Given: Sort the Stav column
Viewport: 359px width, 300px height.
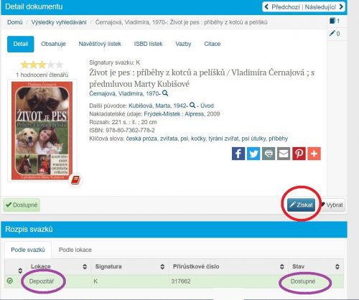Looking at the screenshot, I should coord(337,266).
